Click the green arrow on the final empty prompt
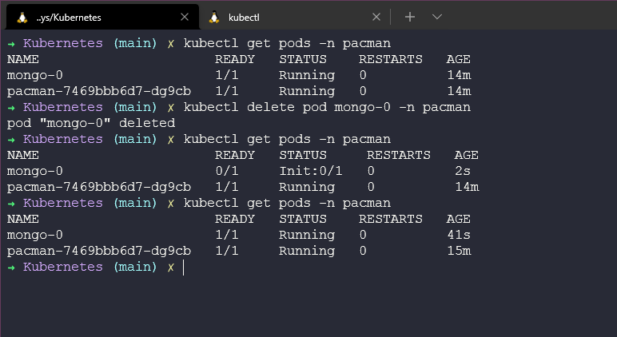The width and height of the screenshot is (617, 337). [11, 267]
